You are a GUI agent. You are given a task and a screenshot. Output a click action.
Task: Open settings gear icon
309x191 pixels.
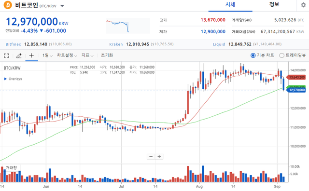(303, 5)
